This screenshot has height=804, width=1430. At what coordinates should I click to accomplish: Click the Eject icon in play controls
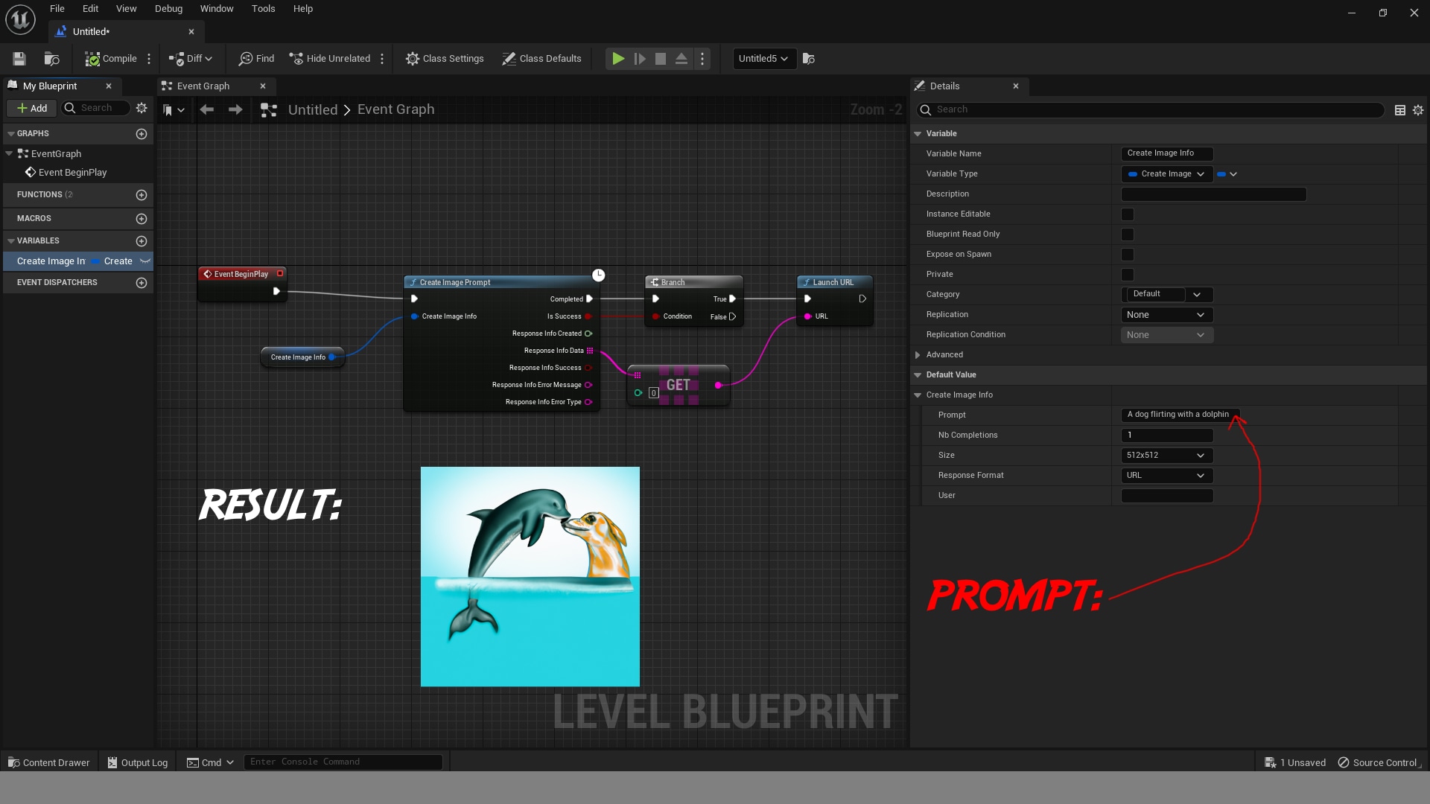pos(681,59)
